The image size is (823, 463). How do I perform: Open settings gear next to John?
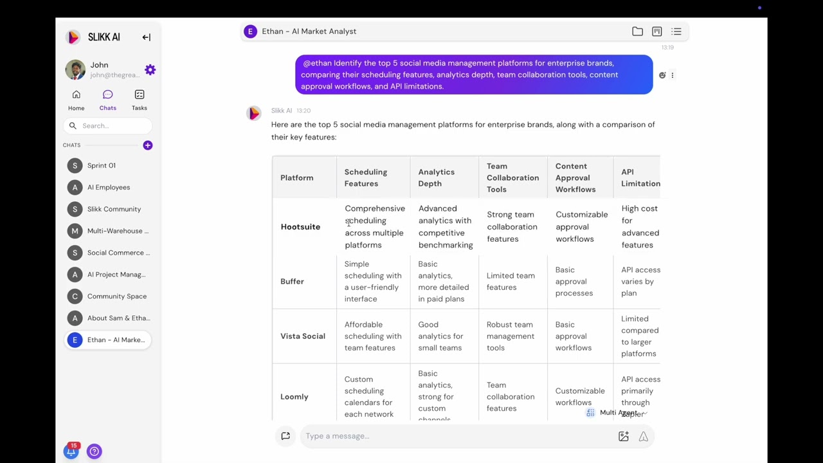150,69
